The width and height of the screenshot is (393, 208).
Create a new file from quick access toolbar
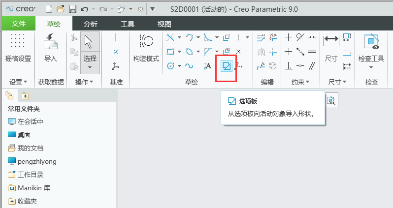[x=49, y=9]
